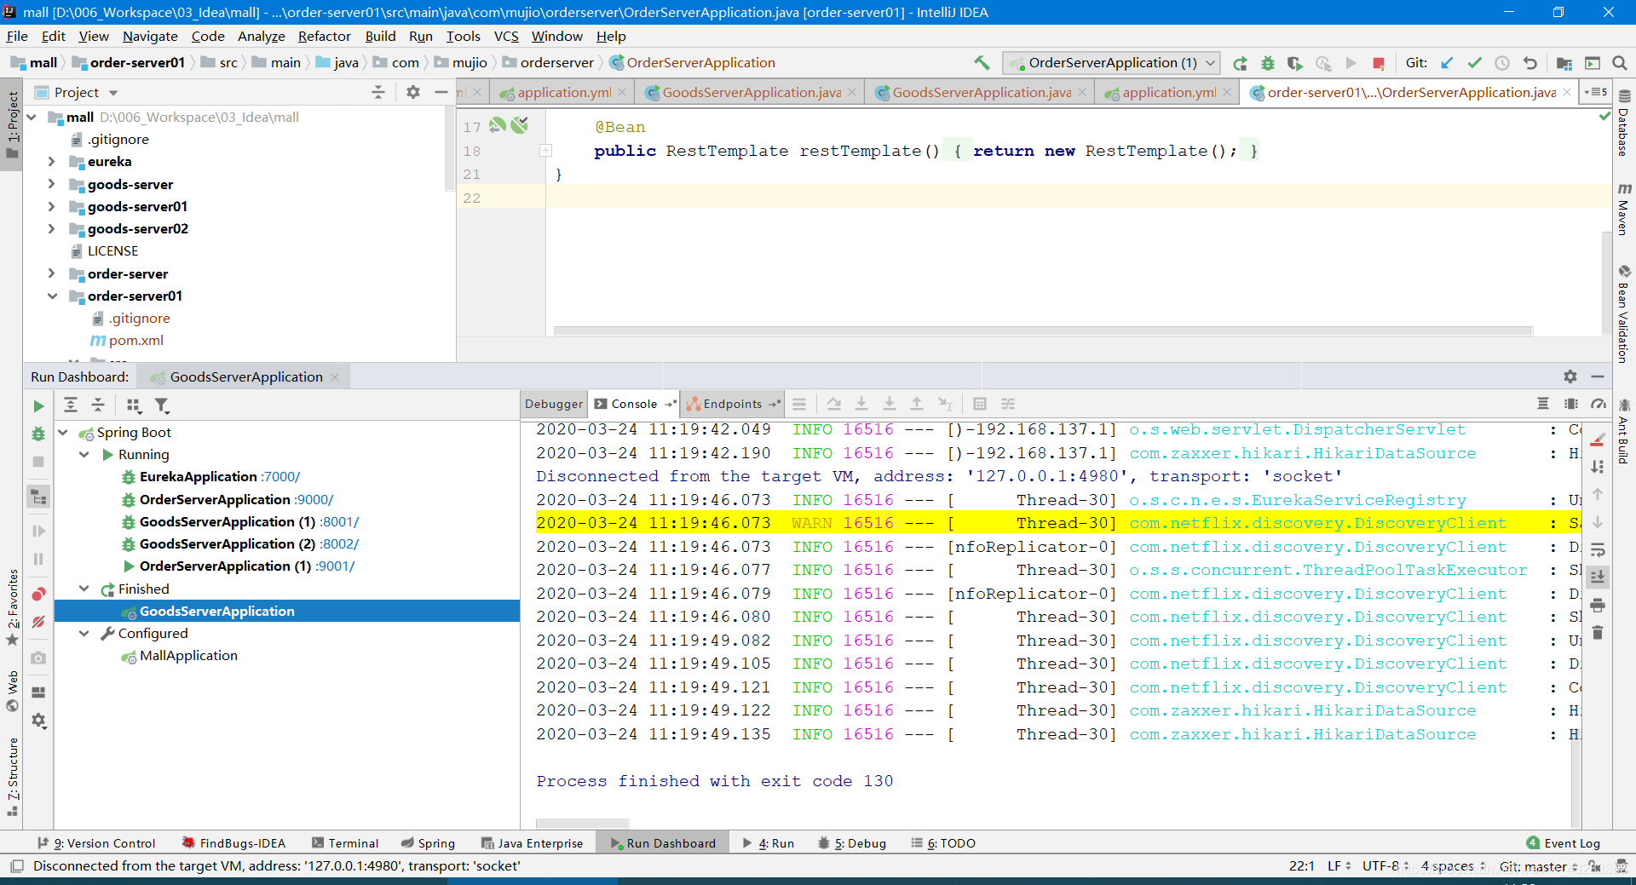1636x885 pixels.
Task: Toggle scroll to end of console
Action: (1598, 577)
